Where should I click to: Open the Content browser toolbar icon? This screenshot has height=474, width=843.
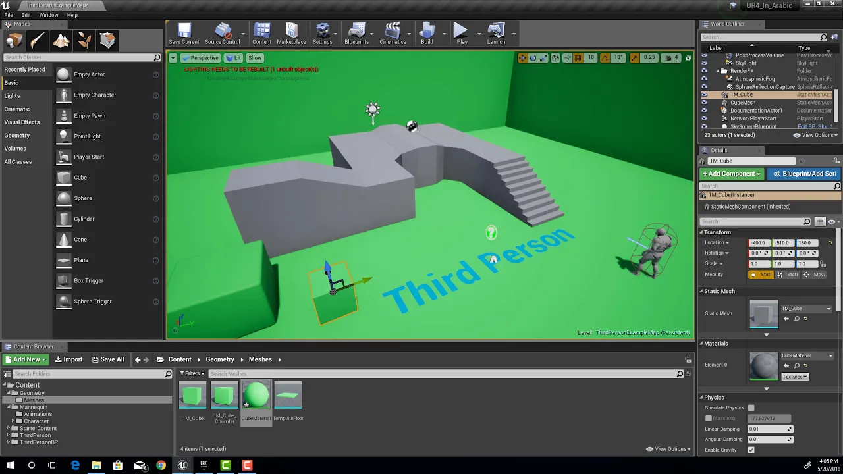(261, 34)
